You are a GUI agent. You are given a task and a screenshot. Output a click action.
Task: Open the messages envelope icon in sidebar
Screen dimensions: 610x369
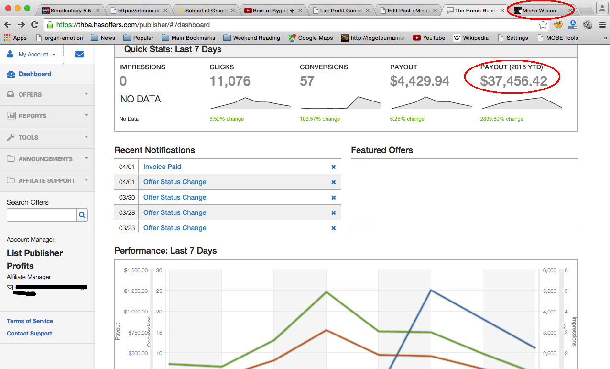pyautogui.click(x=79, y=55)
